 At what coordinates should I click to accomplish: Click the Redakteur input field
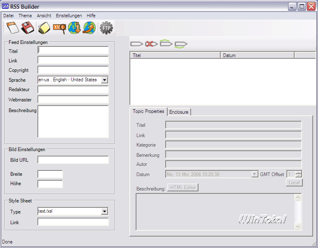tap(73, 90)
